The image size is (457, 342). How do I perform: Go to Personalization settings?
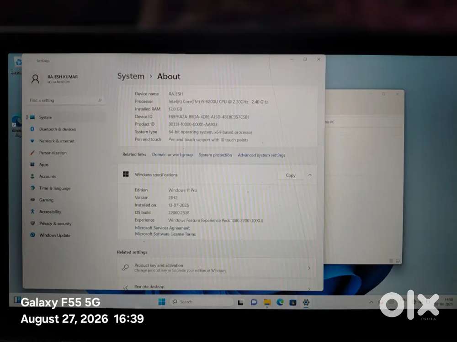coord(66,153)
